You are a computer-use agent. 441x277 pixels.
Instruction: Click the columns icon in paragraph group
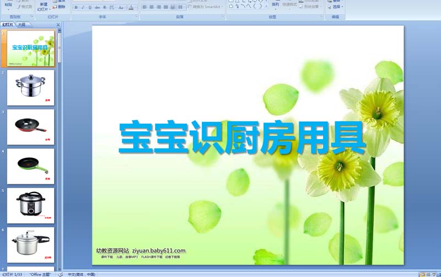[x=181, y=7]
